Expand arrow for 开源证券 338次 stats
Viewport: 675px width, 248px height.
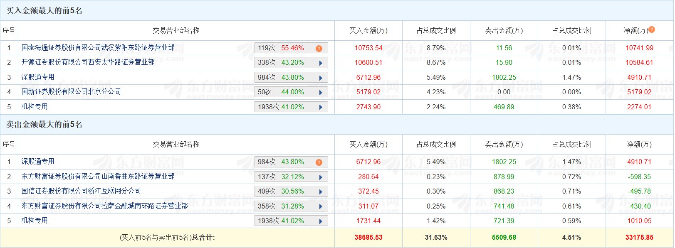pyautogui.click(x=321, y=63)
